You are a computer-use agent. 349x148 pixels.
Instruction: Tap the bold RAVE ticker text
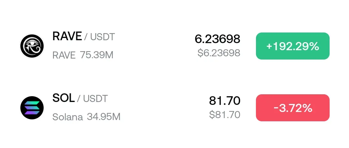click(x=67, y=36)
